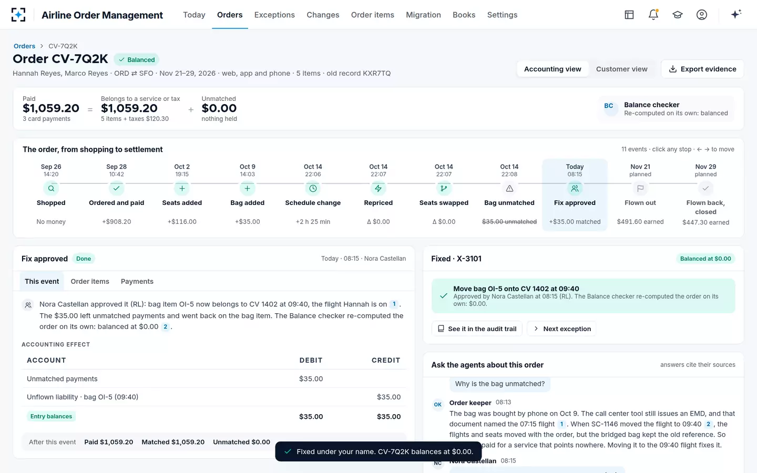Select the Seats added plus stop

182,188
